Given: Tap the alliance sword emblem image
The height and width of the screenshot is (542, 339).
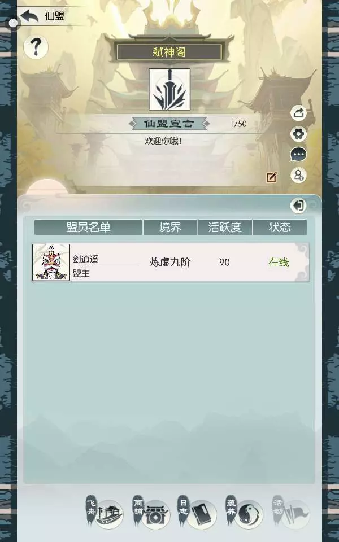Looking at the screenshot, I should pos(169,90).
